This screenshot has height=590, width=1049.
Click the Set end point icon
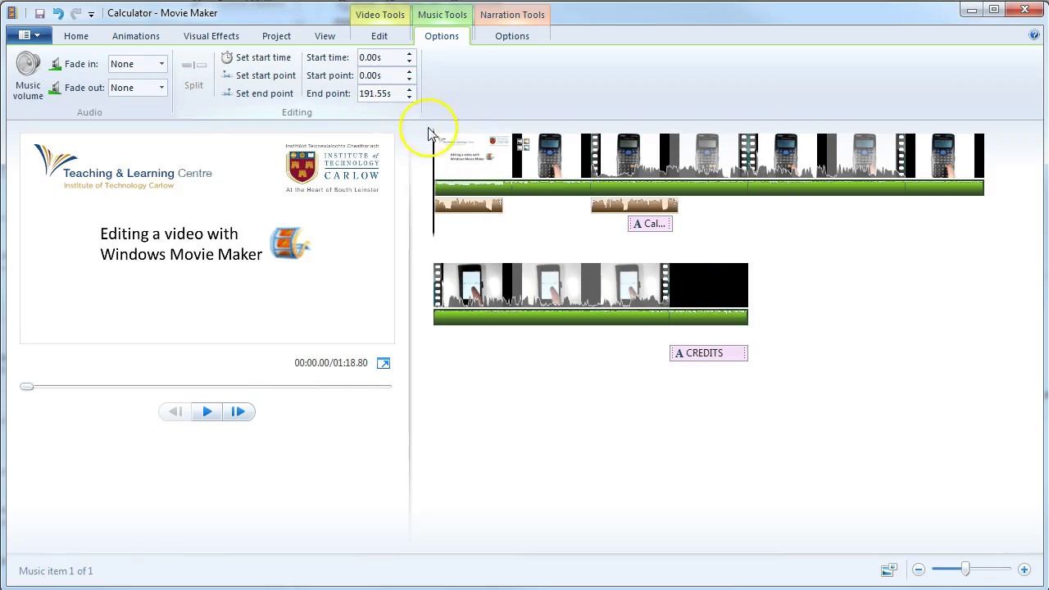(227, 93)
